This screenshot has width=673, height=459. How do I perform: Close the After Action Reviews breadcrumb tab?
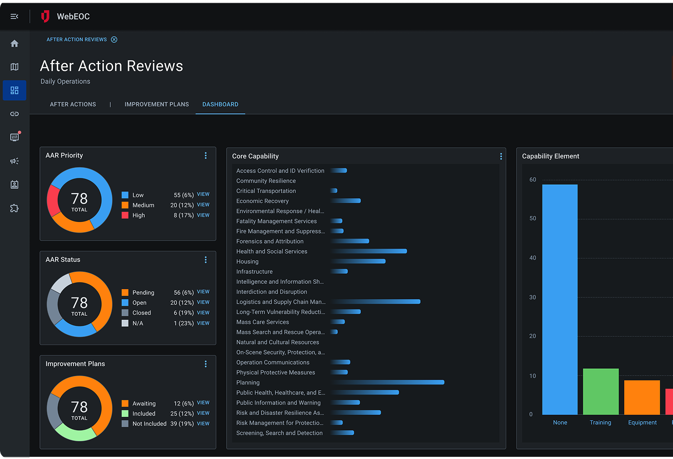114,39
